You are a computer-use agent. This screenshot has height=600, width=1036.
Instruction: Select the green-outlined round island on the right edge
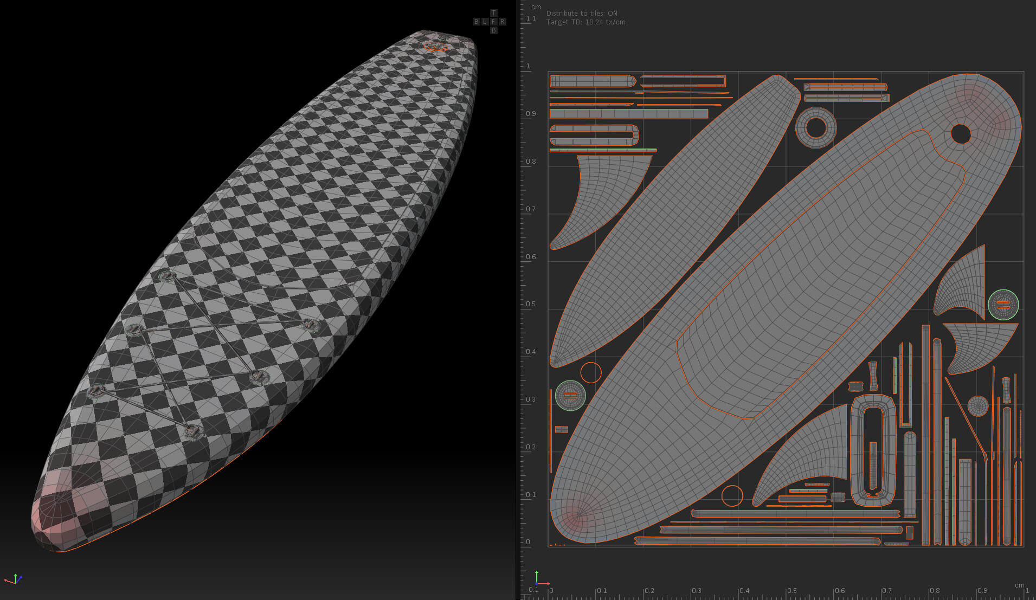pyautogui.click(x=1003, y=305)
